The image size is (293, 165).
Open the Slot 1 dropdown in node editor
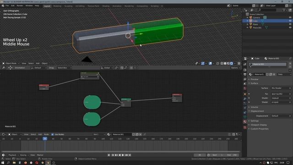coord(99,134)
